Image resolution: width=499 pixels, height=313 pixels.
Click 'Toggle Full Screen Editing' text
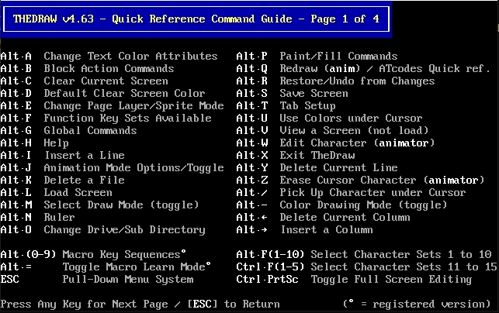pos(391,280)
